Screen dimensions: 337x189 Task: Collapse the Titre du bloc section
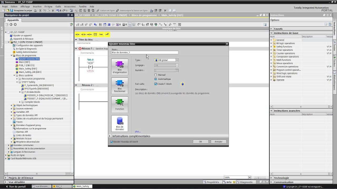(x=76, y=40)
